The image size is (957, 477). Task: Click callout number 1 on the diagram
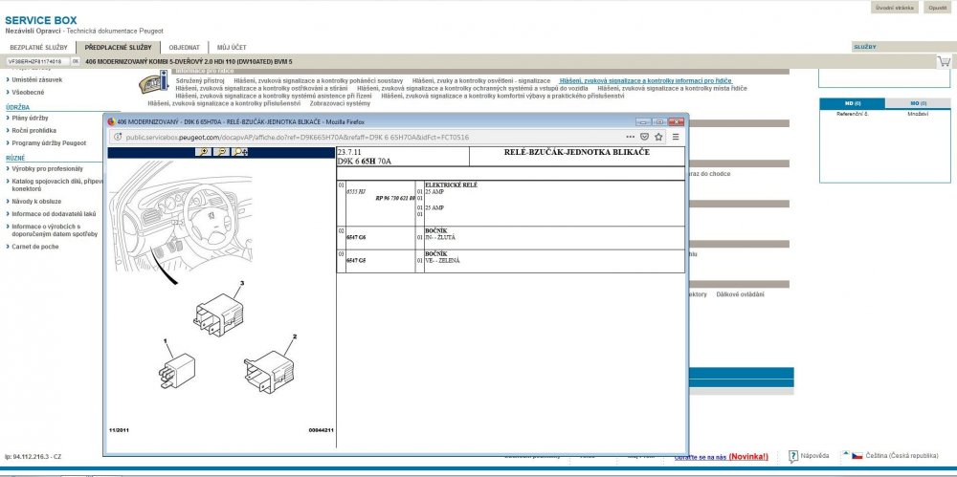165,340
